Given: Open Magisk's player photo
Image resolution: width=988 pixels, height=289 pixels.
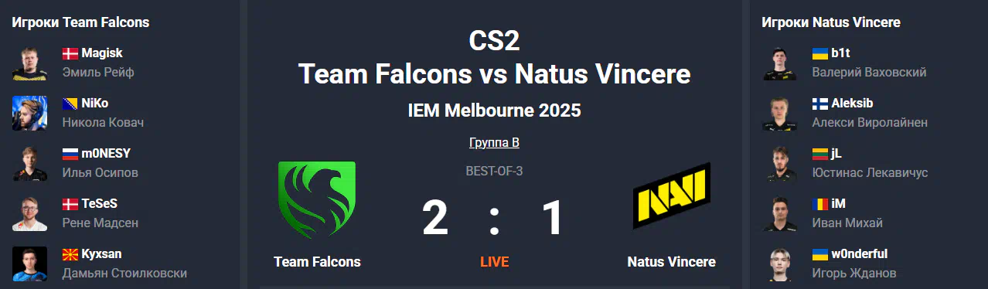Looking at the screenshot, I should click(x=30, y=63).
